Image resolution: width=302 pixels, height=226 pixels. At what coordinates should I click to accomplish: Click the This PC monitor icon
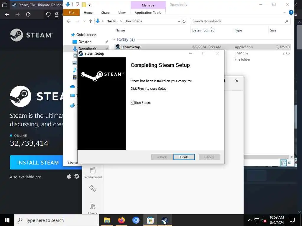(73, 96)
